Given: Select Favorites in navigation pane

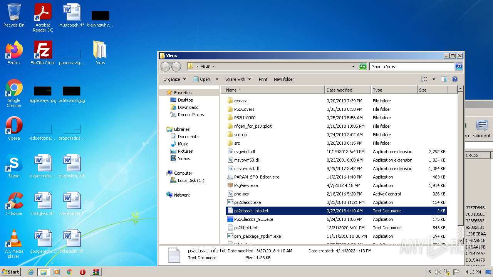Looking at the screenshot, I should [183, 93].
